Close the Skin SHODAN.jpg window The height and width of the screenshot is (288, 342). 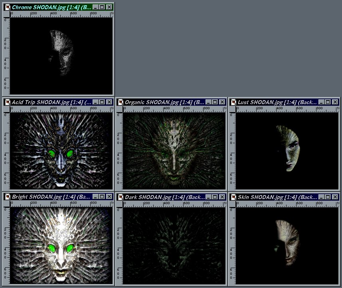point(335,197)
